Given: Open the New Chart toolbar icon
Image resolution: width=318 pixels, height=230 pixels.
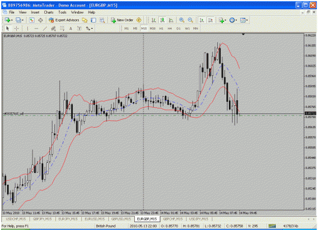Looking at the screenshot, I should [8, 20].
